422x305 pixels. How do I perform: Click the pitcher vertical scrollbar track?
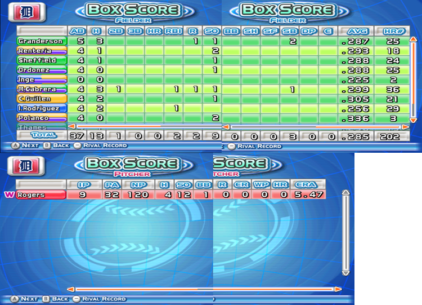coord(345,232)
